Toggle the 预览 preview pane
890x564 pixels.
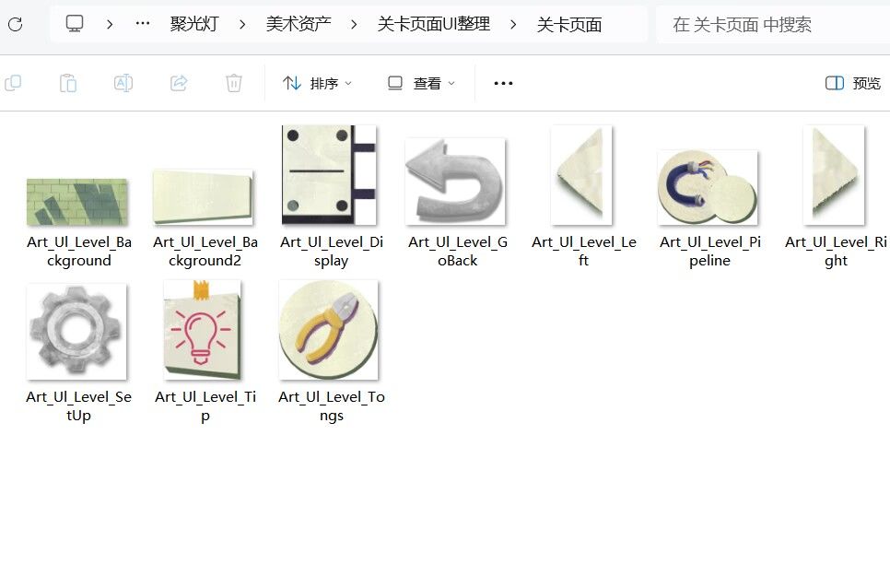[853, 84]
